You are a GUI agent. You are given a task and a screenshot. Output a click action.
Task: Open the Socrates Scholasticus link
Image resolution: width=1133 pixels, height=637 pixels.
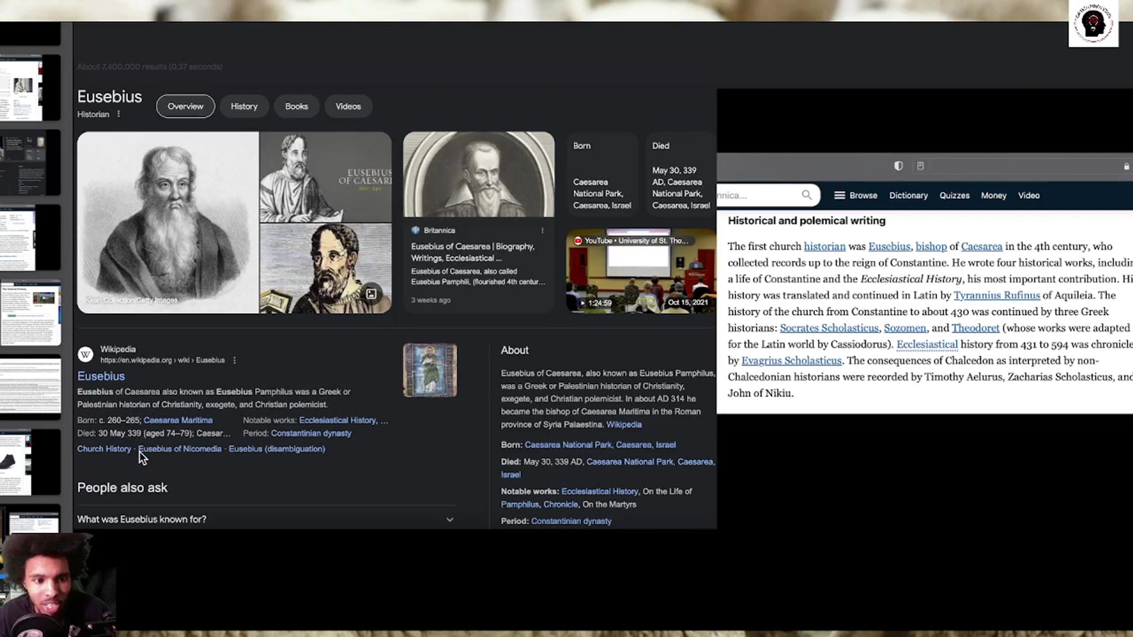pyautogui.click(x=829, y=327)
